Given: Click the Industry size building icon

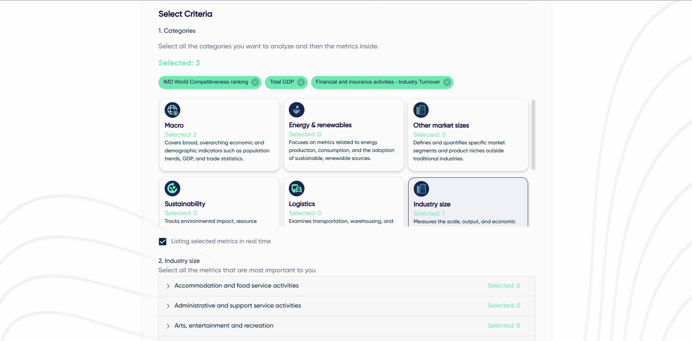Looking at the screenshot, I should [x=421, y=189].
